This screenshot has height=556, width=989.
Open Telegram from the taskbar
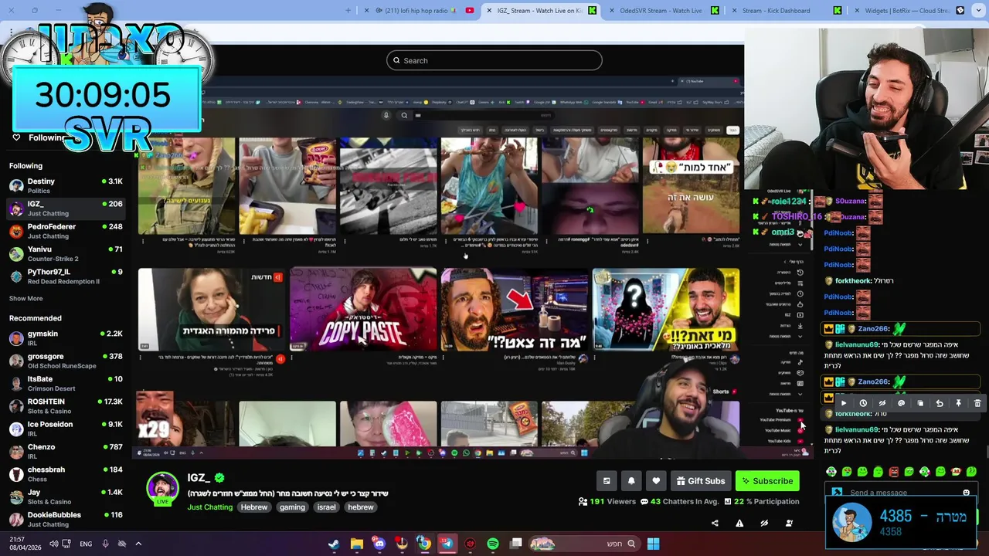pos(447,544)
